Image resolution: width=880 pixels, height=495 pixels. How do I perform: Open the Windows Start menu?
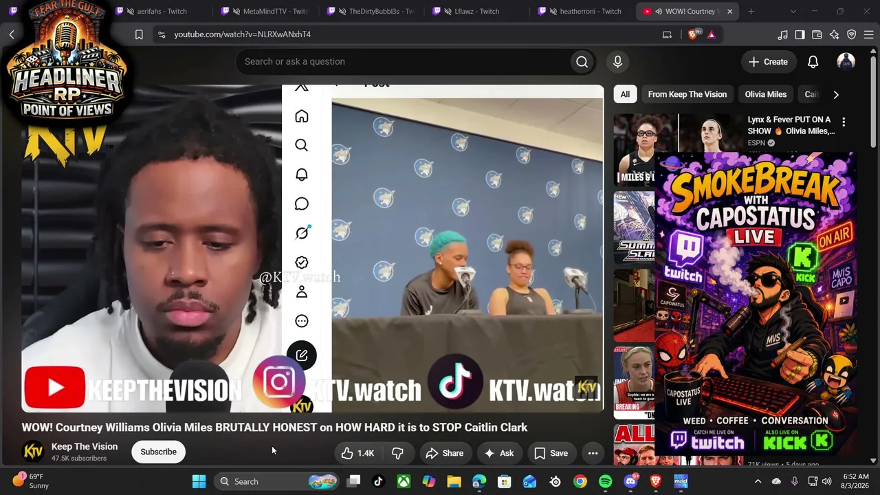(199, 481)
